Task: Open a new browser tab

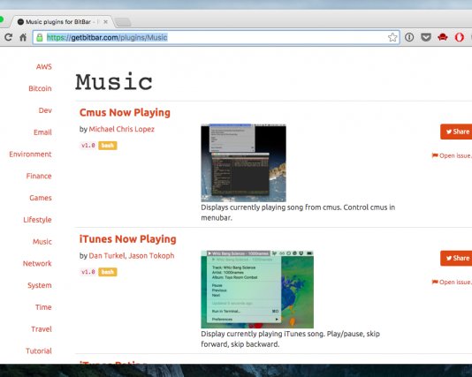Action: tap(123, 22)
